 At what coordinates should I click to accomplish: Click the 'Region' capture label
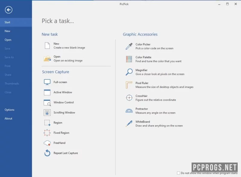coord(58,123)
